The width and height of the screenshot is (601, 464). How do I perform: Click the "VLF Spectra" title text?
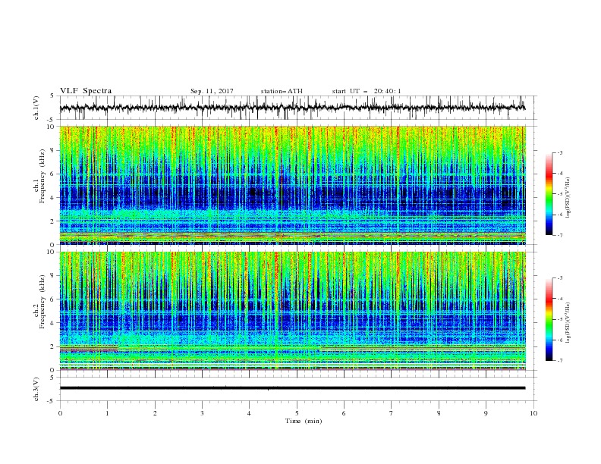click(x=86, y=91)
